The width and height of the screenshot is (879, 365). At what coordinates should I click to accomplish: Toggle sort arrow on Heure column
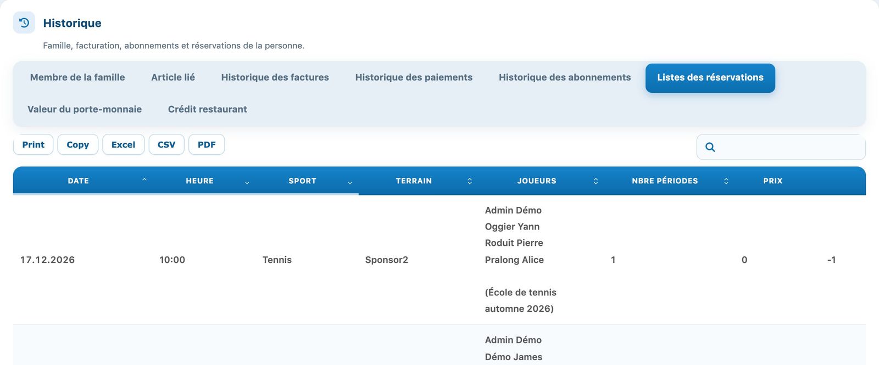(247, 181)
